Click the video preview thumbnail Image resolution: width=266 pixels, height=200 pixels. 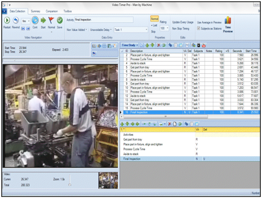[x=108, y=180]
